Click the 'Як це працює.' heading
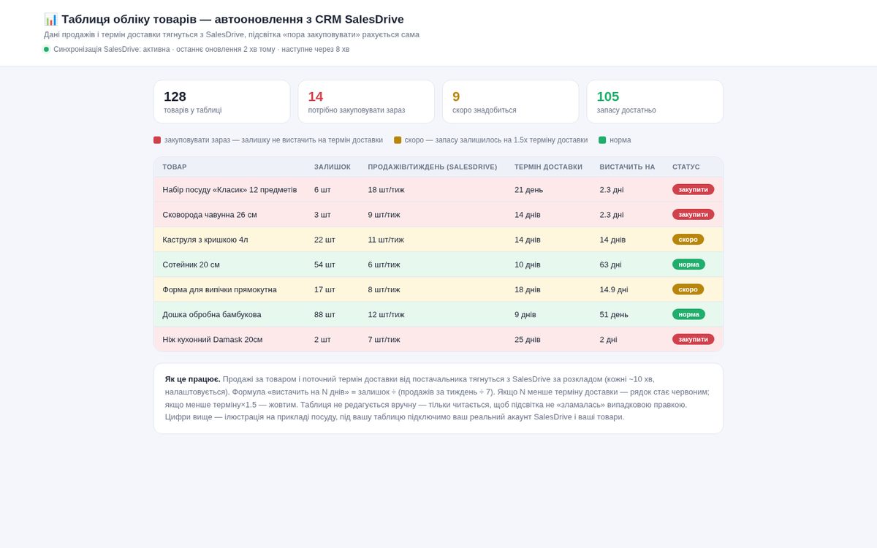Image resolution: width=877 pixels, height=548 pixels. (x=193, y=379)
